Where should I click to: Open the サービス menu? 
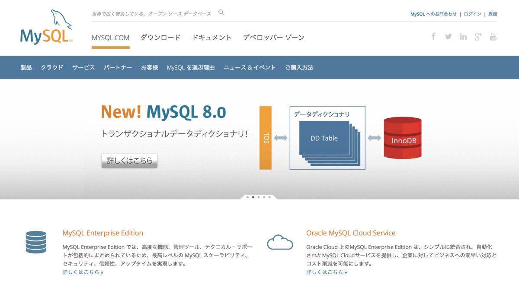tap(83, 67)
